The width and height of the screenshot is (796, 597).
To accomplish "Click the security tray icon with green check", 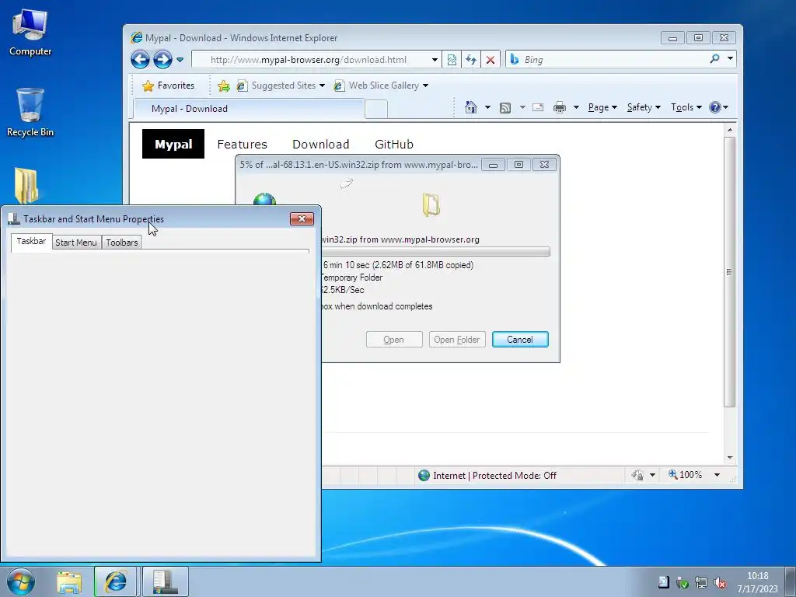I will (683, 583).
